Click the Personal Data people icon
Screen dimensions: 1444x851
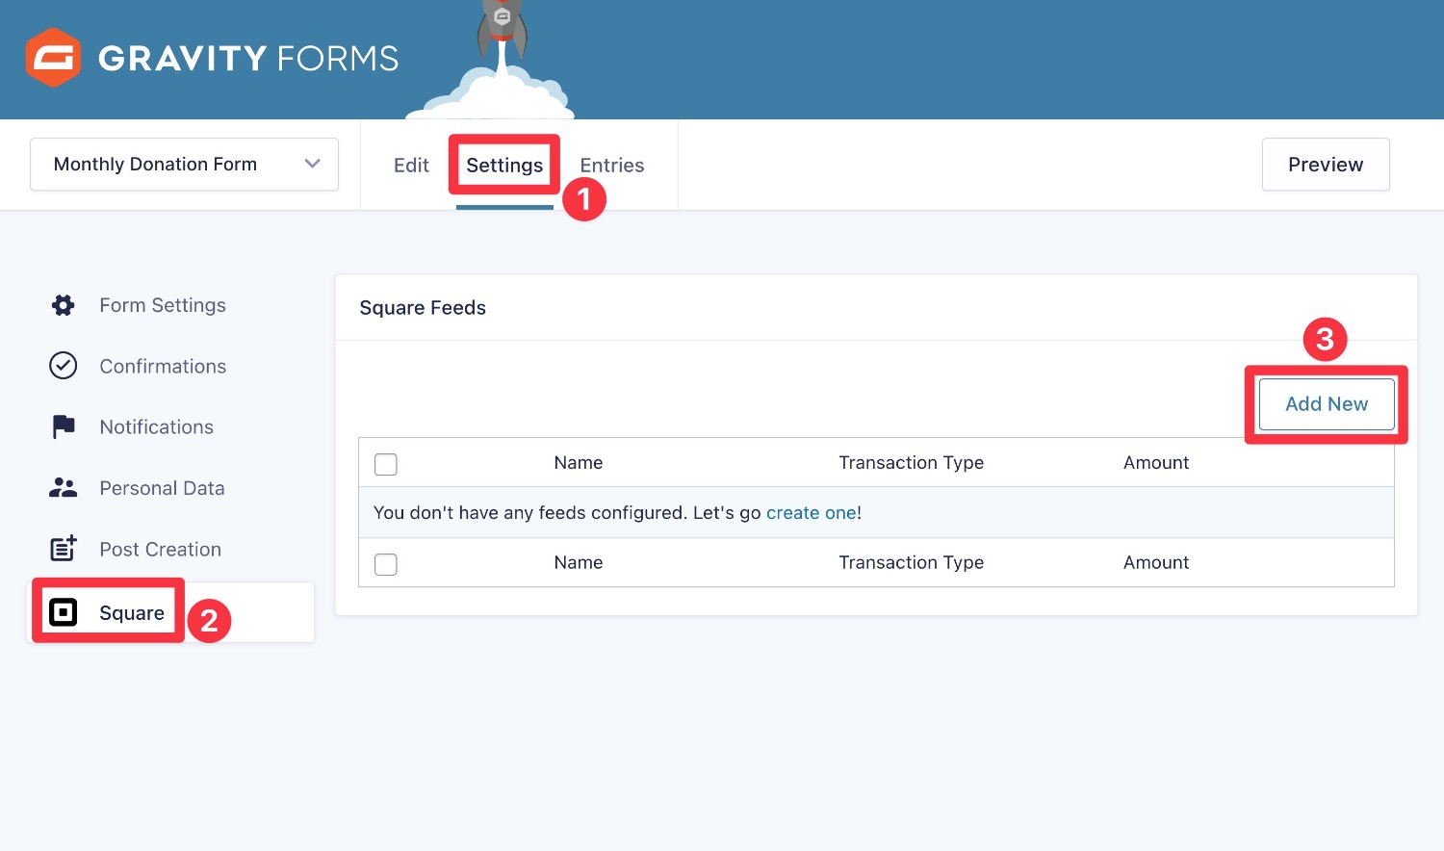click(x=64, y=488)
